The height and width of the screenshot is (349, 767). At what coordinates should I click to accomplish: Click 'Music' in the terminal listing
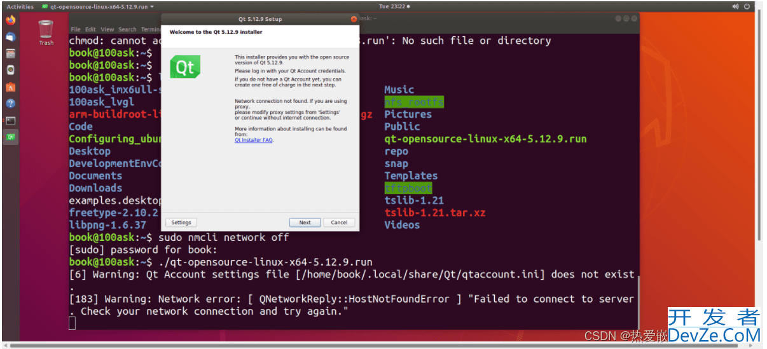[x=399, y=90]
